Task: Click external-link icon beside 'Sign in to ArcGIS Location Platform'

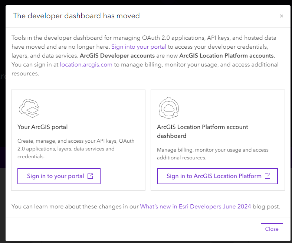Action: point(268,176)
